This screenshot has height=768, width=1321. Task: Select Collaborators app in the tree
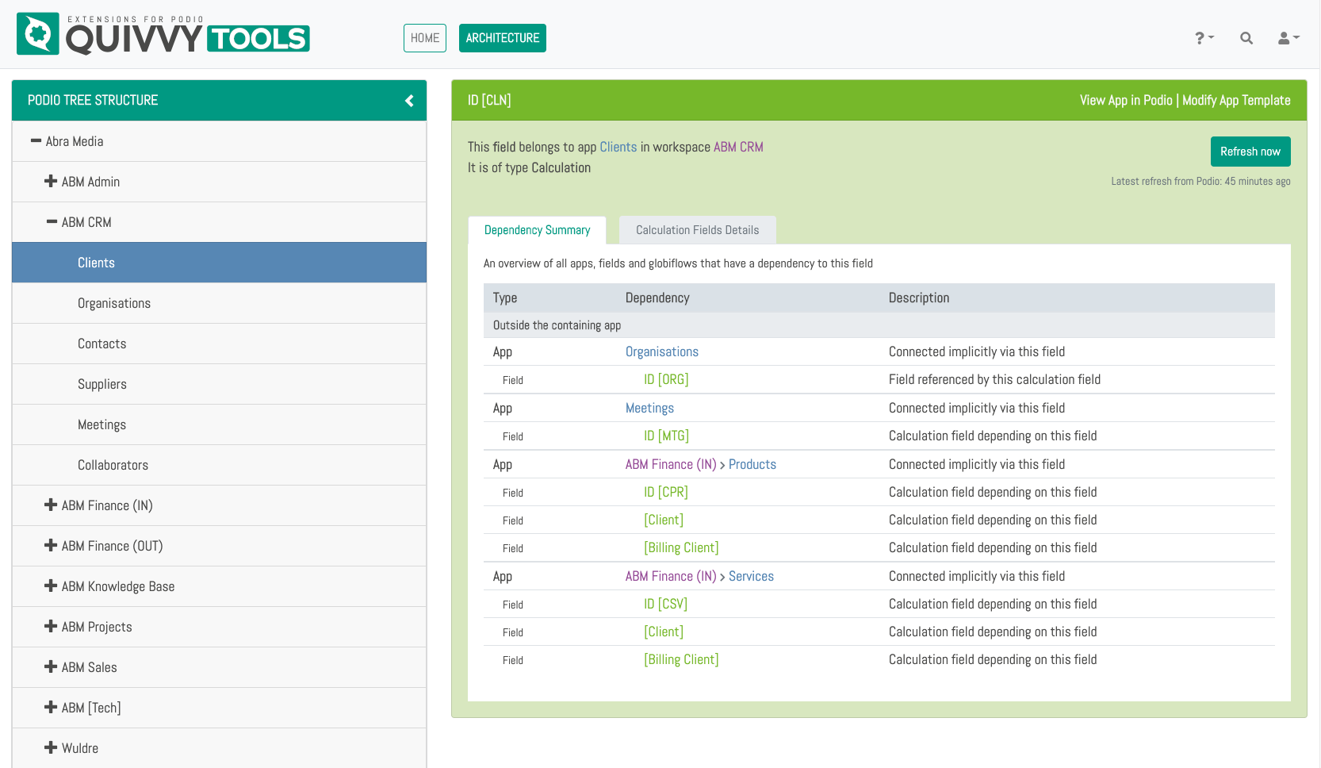[219, 465]
